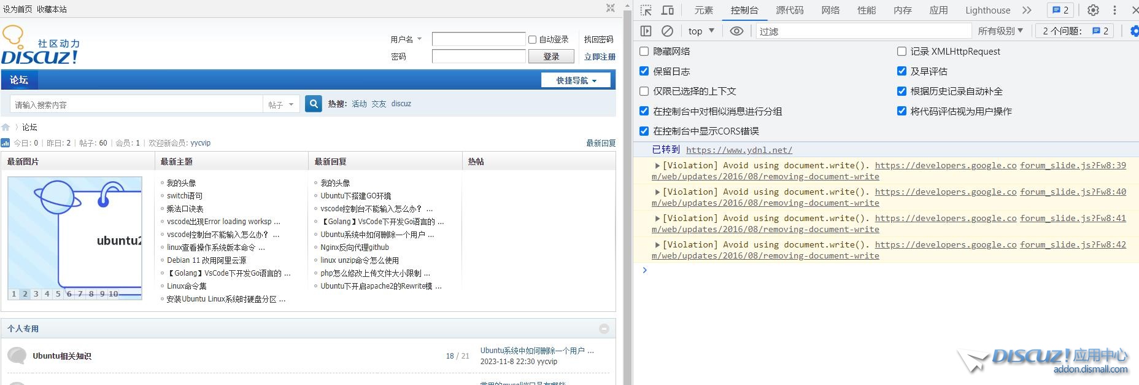
Task: Open the top JavaScript context dropdown
Action: click(x=701, y=31)
